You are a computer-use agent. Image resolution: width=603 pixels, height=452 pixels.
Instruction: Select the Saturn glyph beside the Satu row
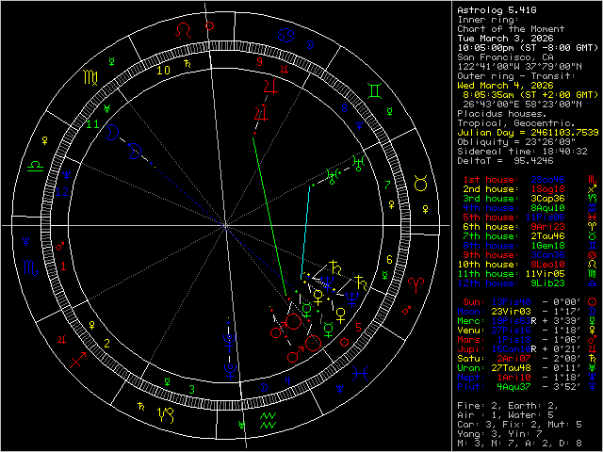pos(592,359)
